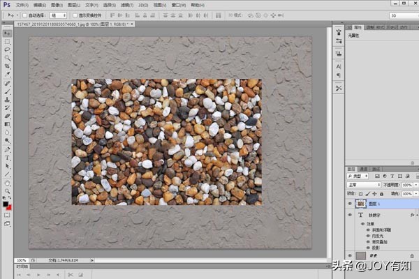The height and width of the screenshot is (279, 419).
Task: Select the Crop tool
Action: click(x=7, y=66)
